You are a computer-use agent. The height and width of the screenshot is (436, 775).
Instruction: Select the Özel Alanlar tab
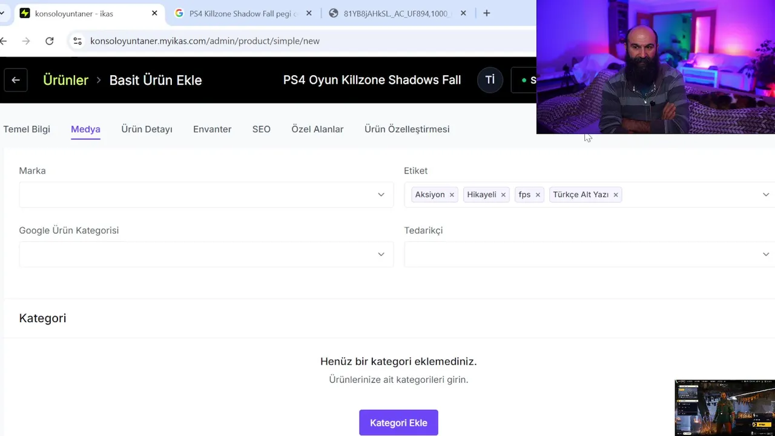click(x=317, y=129)
